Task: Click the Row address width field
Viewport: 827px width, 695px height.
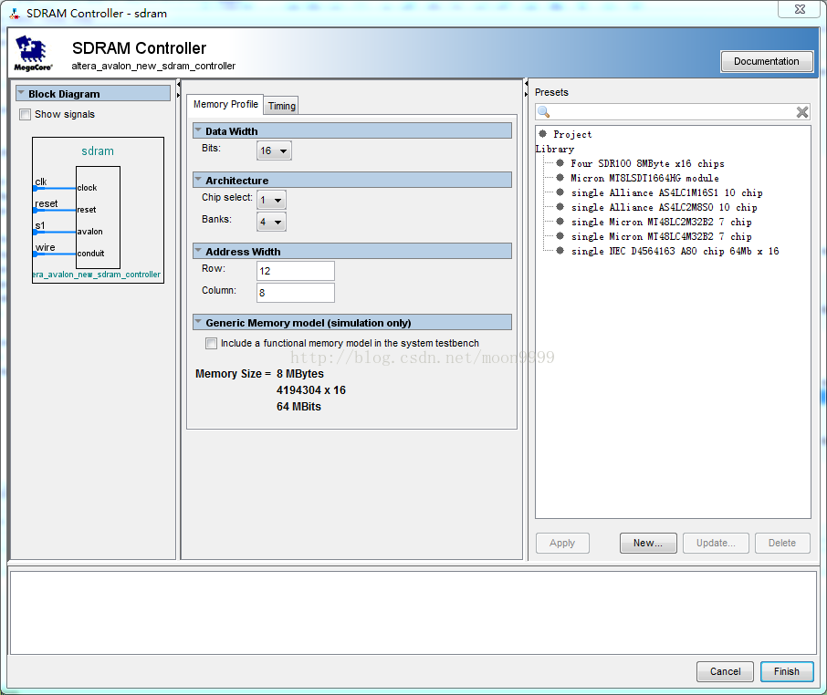Action: [296, 271]
